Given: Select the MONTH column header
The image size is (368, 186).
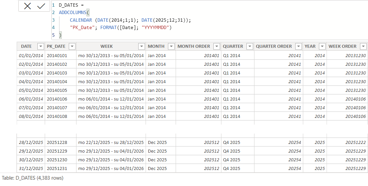Looking at the screenshot, I should pyautogui.click(x=156, y=46).
